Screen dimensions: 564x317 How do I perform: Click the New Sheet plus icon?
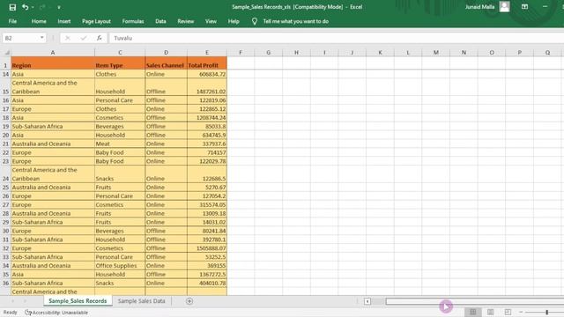tap(189, 301)
